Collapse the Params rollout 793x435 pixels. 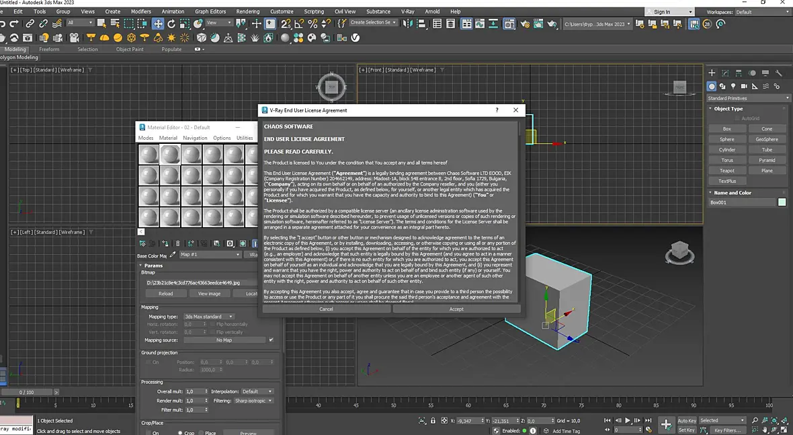click(153, 266)
